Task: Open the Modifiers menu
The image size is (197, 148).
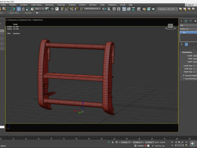Action: [13, 5]
